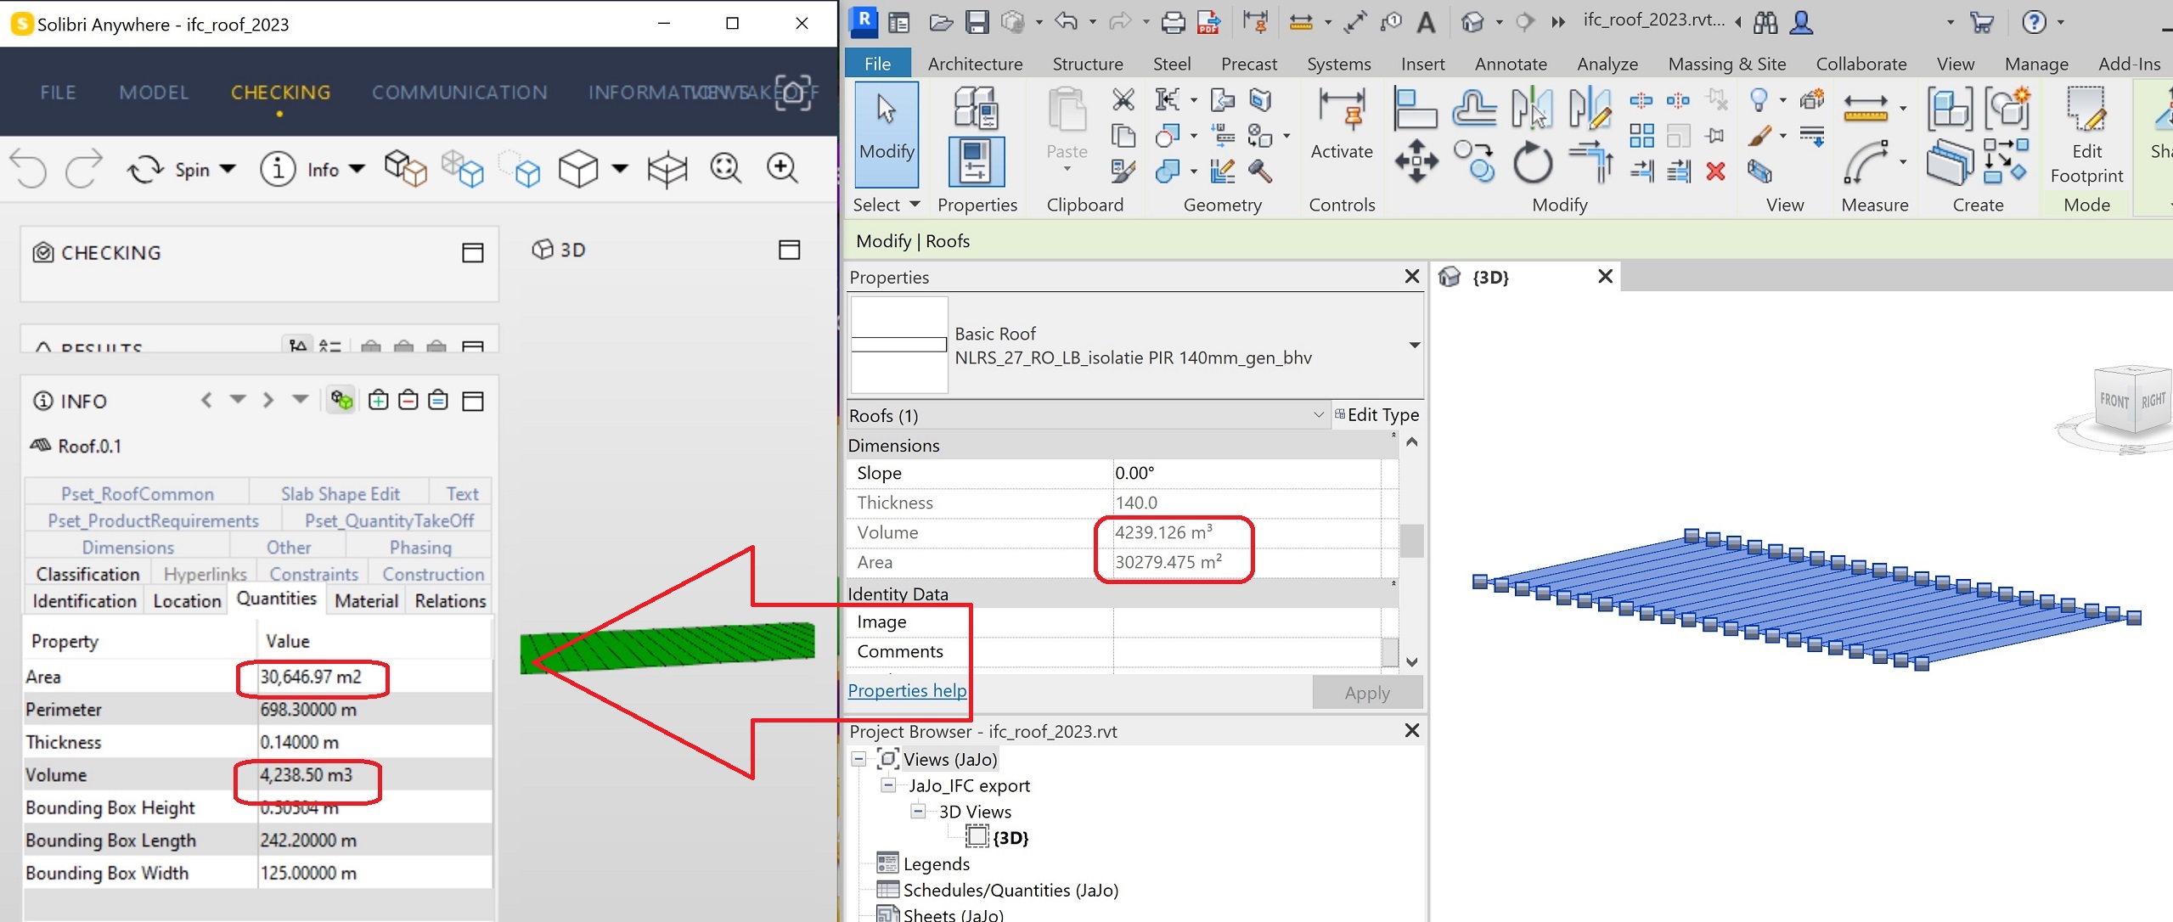2173x922 pixels.
Task: Open the Properties palette icon in Modify ribbon
Action: tap(977, 161)
